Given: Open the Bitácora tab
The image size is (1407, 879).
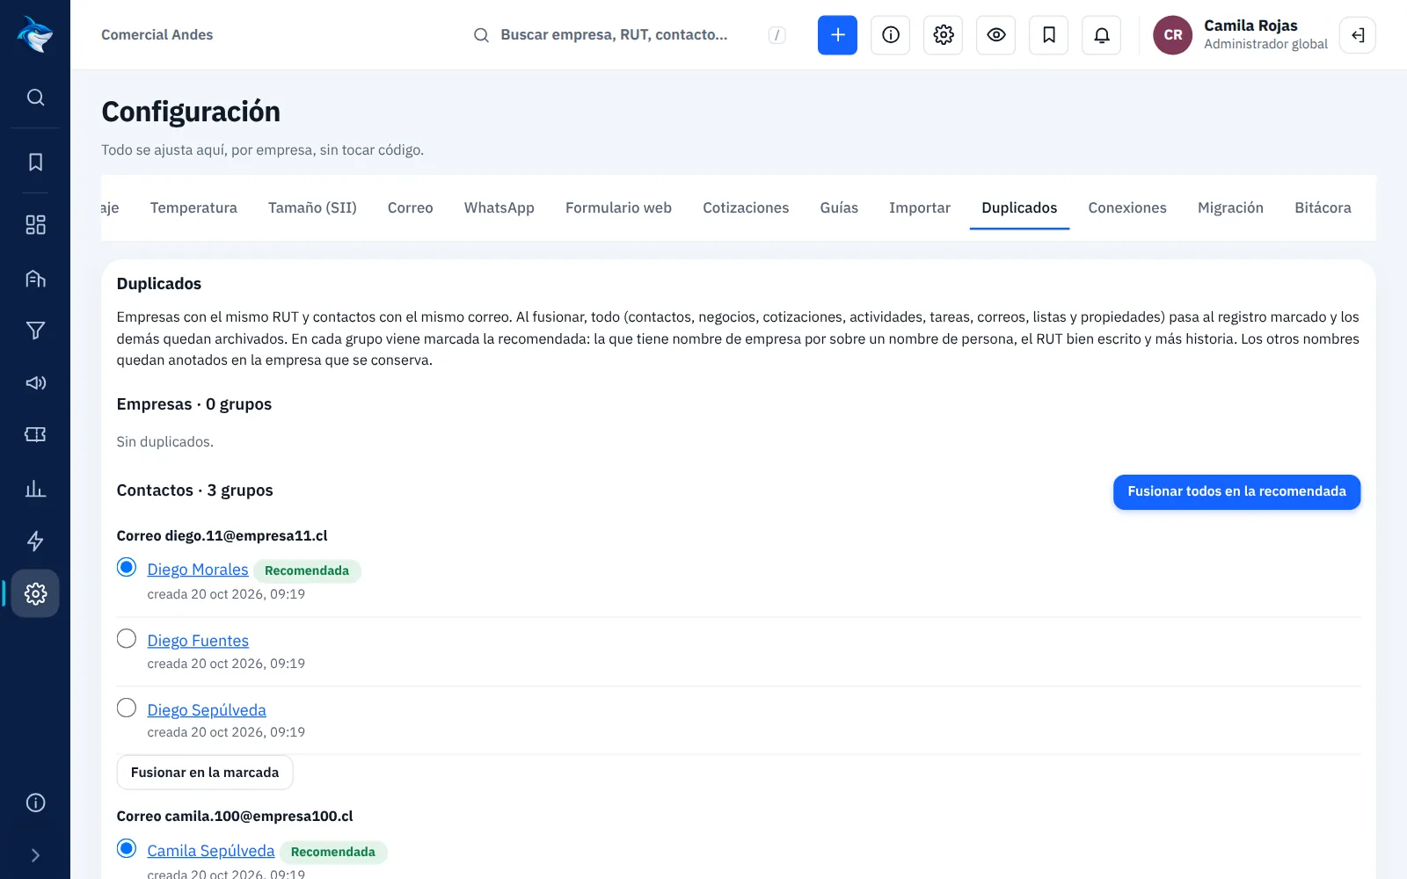Looking at the screenshot, I should pos(1323,207).
